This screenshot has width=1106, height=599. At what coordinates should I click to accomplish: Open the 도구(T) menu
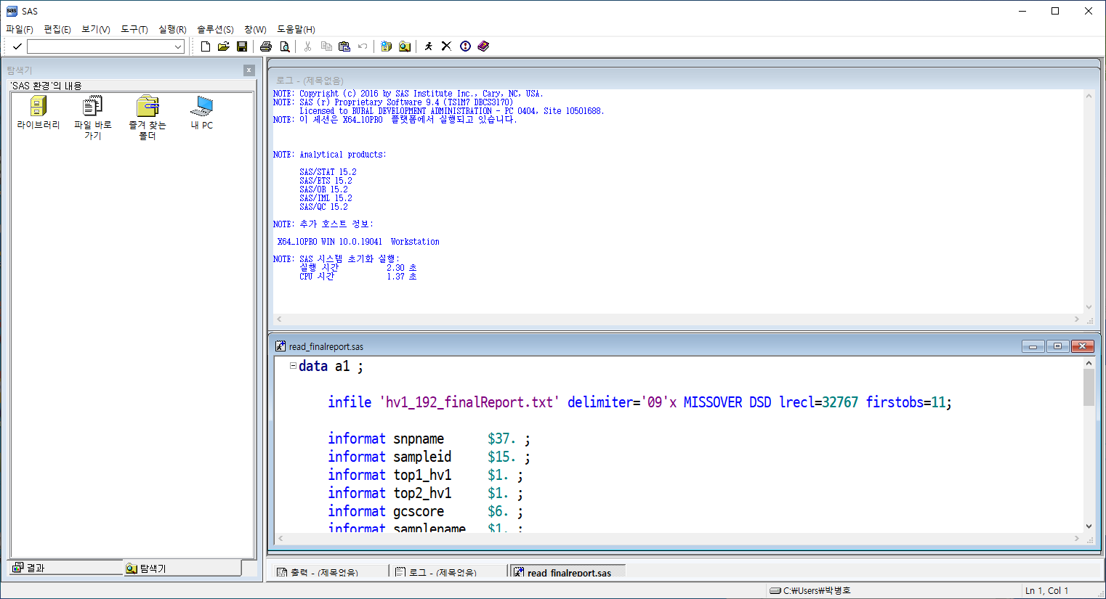[134, 29]
